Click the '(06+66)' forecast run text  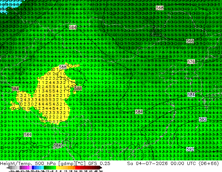(x=209, y=164)
